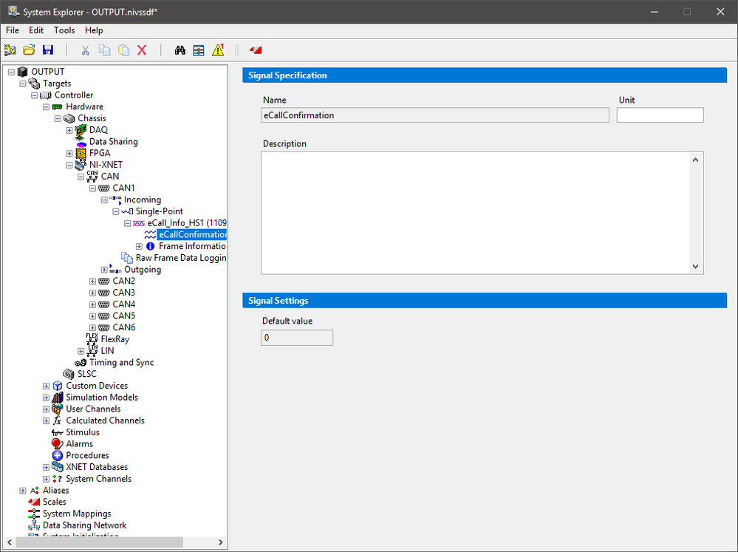Open a file using the folder toolbar icon
738x552 pixels.
click(30, 50)
